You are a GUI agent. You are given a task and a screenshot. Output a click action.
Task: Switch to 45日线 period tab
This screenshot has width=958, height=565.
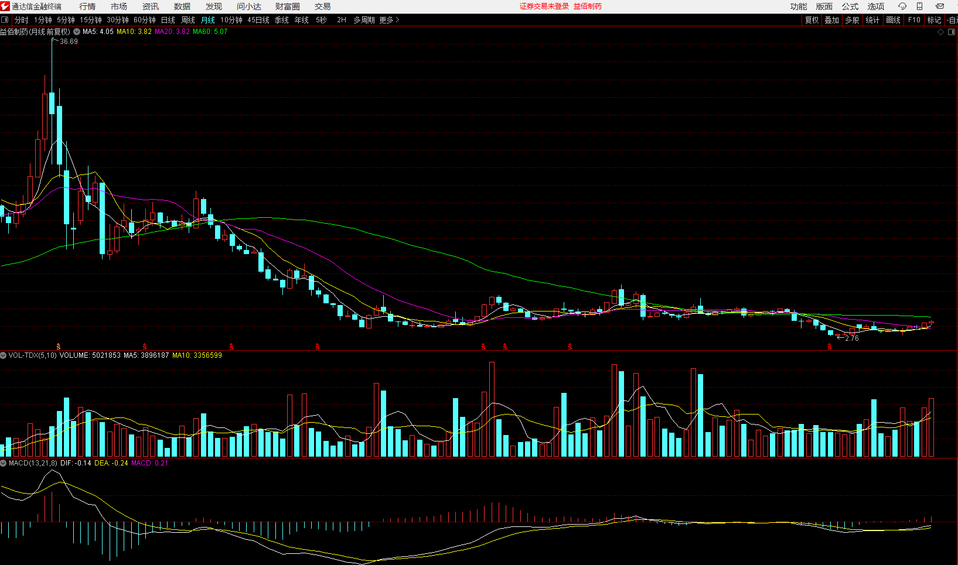[258, 20]
